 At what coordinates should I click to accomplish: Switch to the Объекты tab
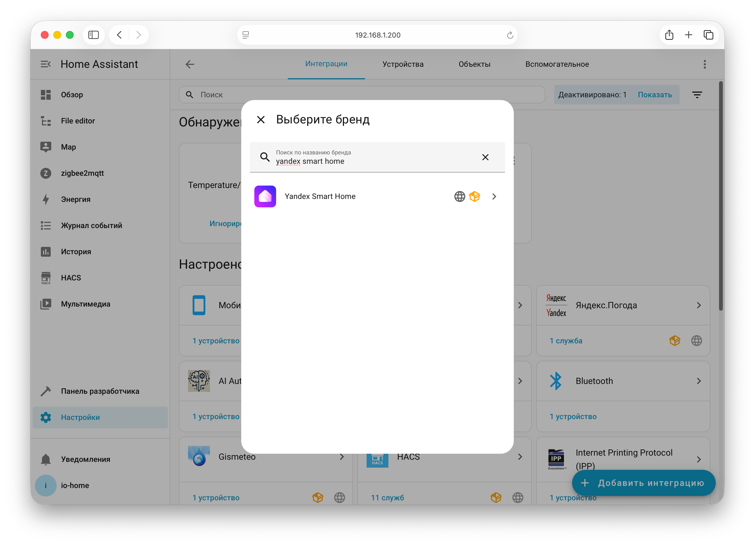coord(474,64)
